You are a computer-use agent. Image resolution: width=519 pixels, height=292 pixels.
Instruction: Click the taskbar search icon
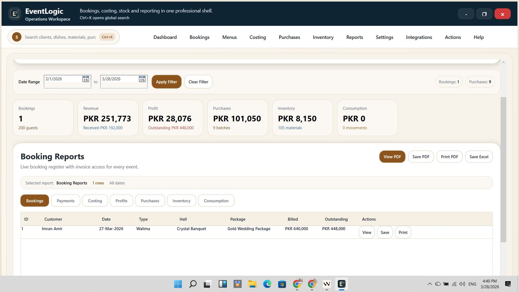point(193,284)
